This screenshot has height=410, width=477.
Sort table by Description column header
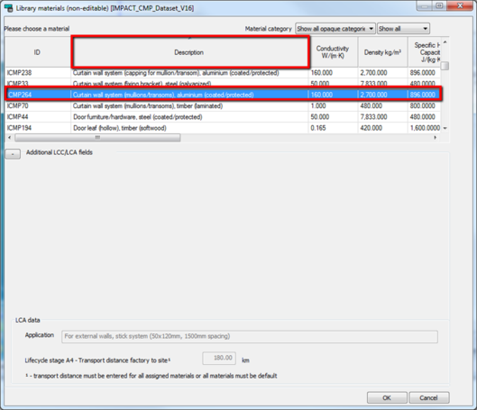tap(189, 52)
